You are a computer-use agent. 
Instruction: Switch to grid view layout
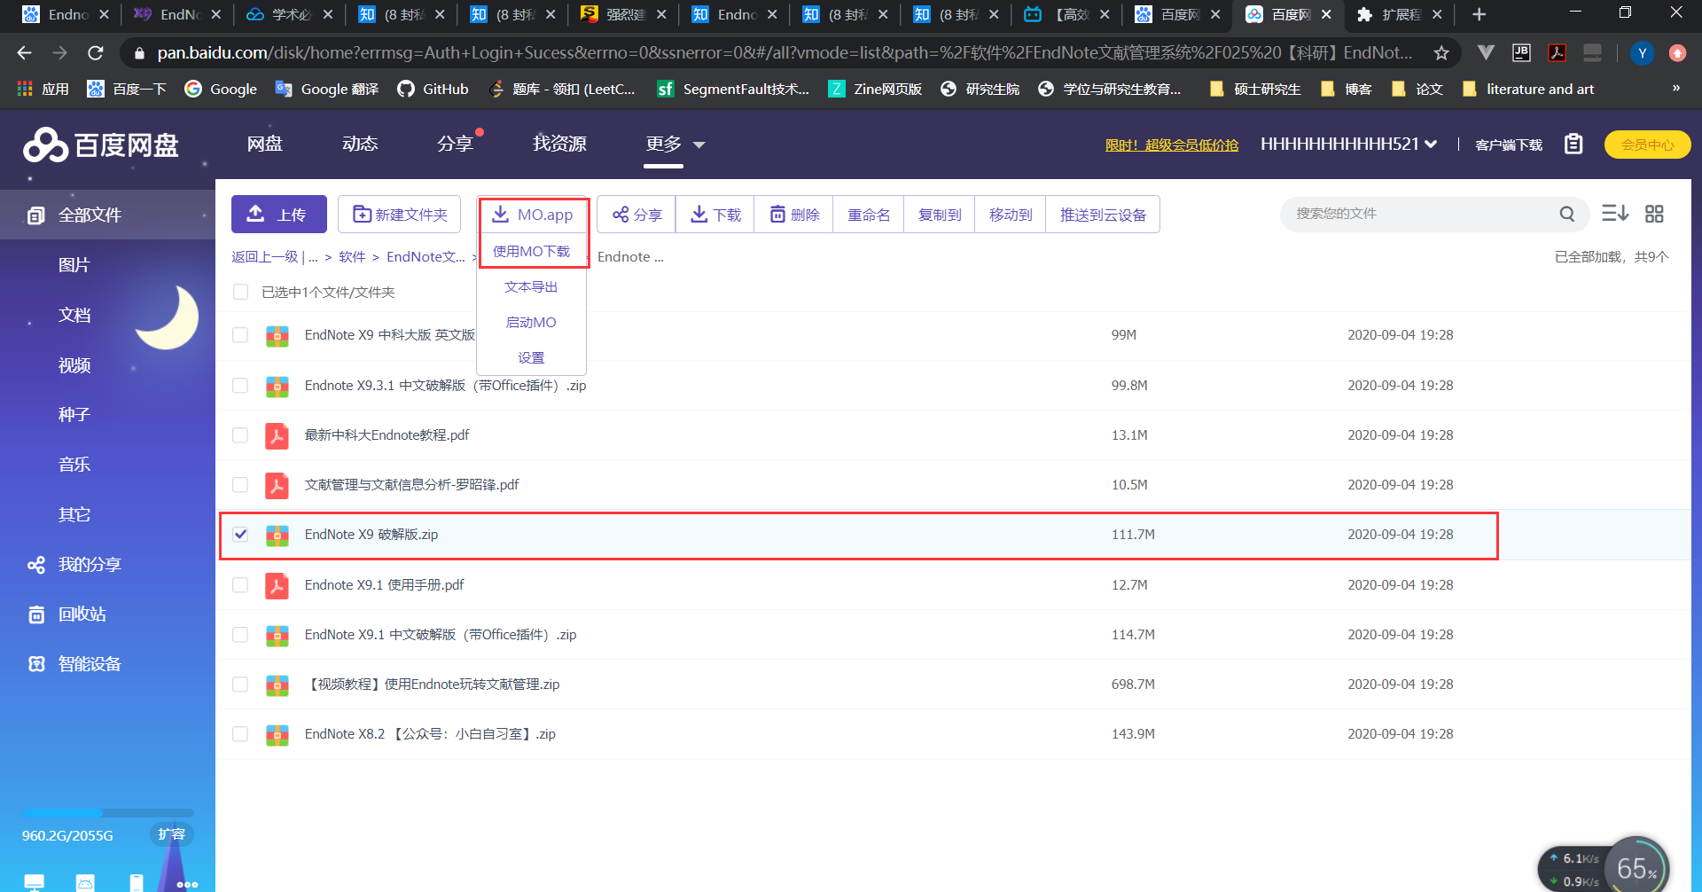pyautogui.click(x=1654, y=214)
